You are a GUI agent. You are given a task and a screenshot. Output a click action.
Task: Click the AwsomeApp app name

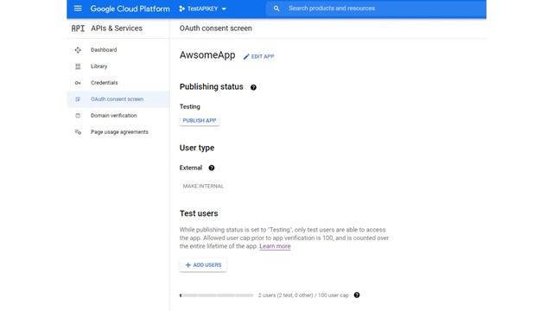point(207,55)
